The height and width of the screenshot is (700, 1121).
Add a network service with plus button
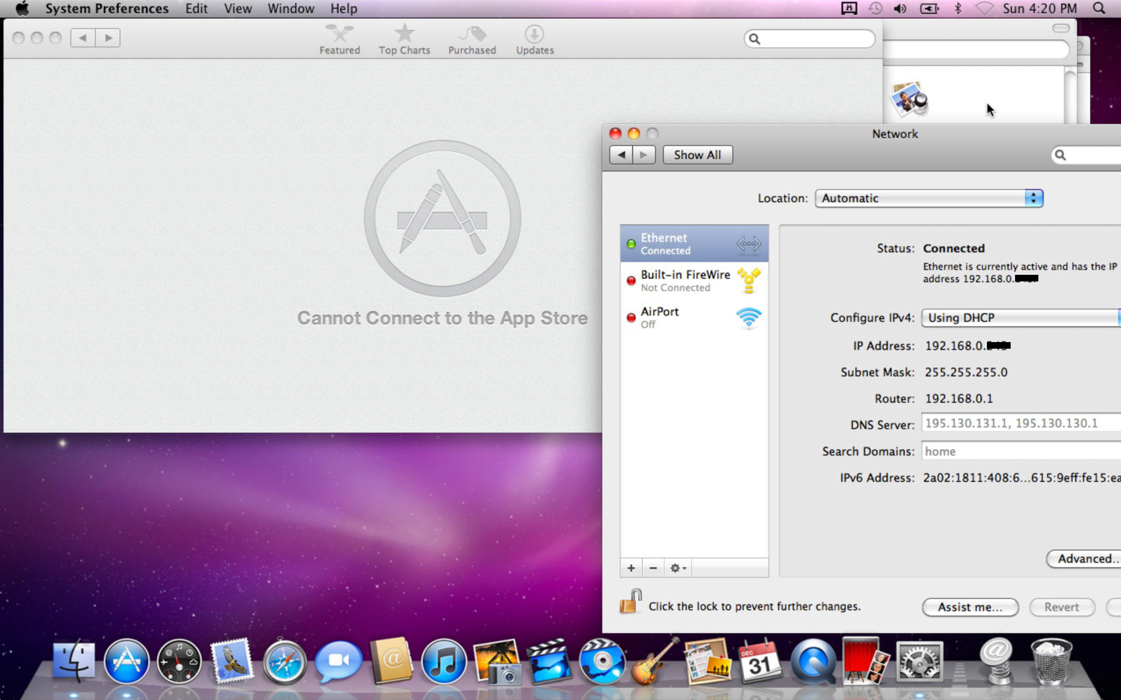click(631, 568)
